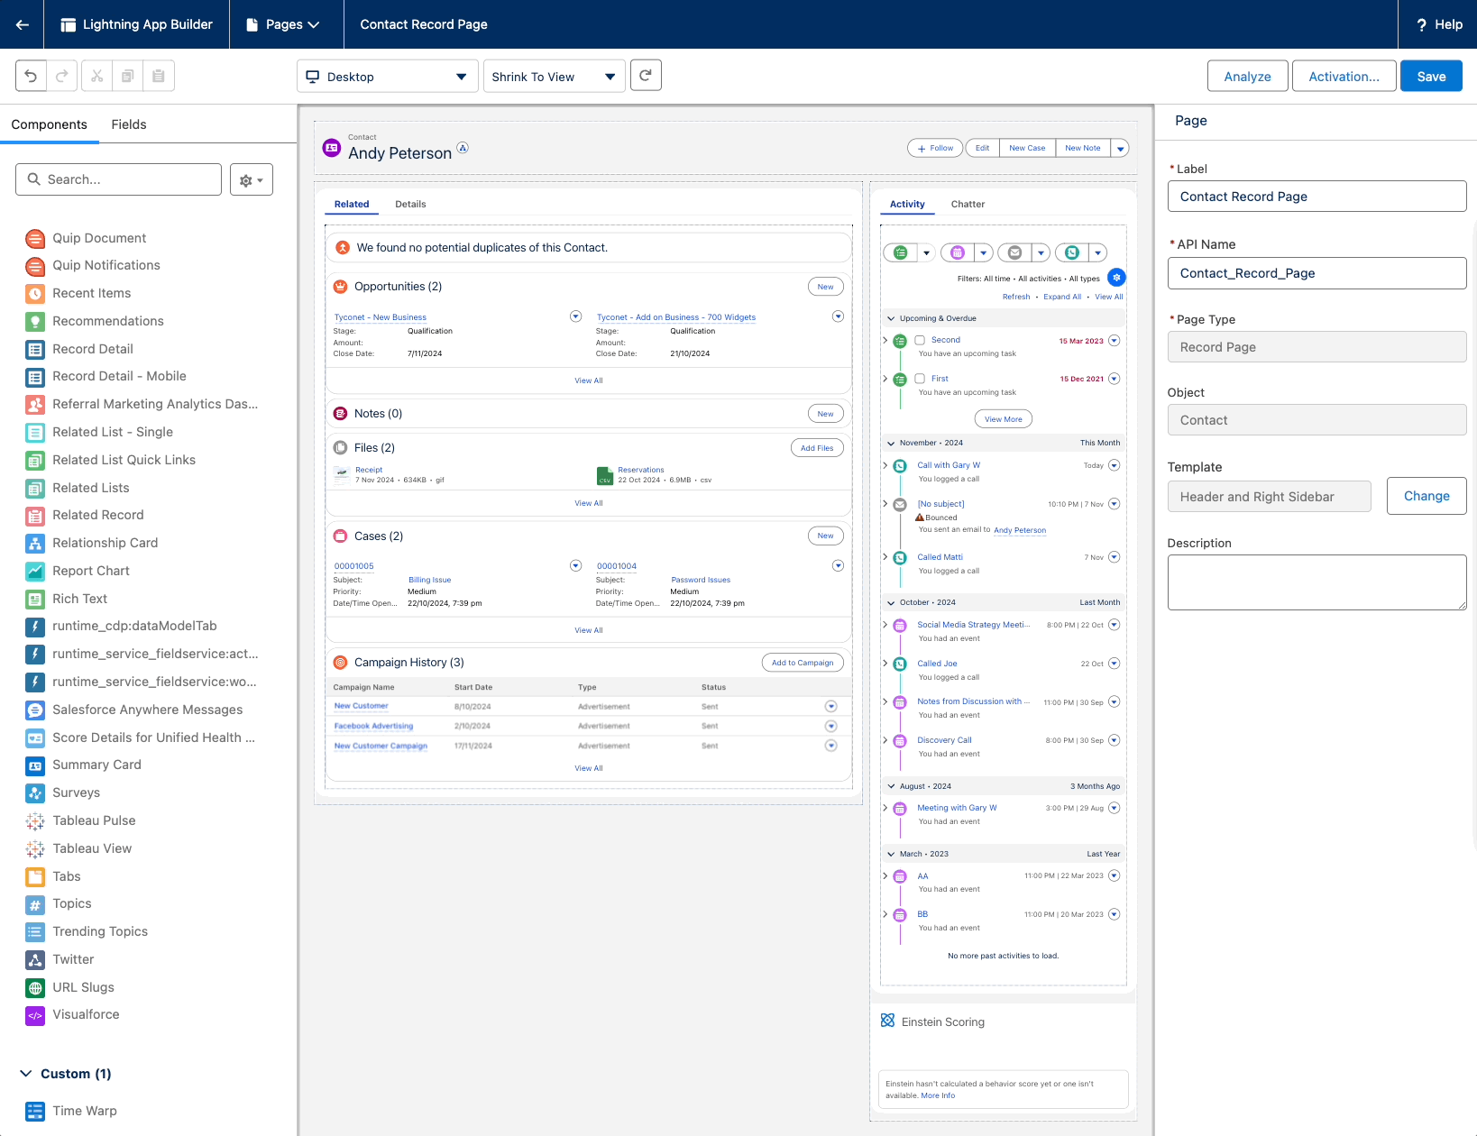The image size is (1477, 1136).
Task: Click the Redo icon in toolbar
Action: [x=61, y=76]
